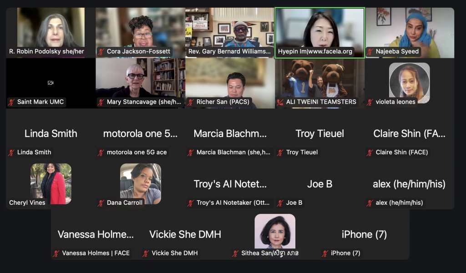Select the Linda Smith participant tile

(x=51, y=134)
